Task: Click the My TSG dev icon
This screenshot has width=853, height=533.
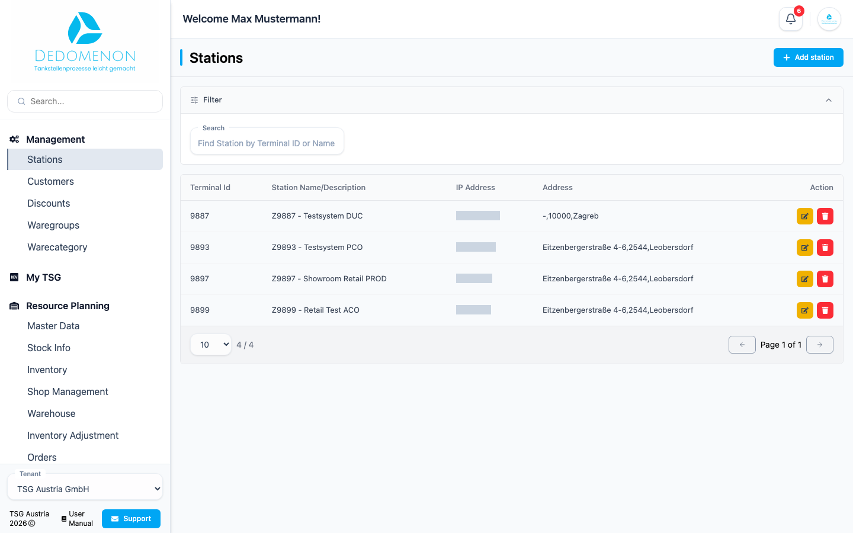Action: pos(14,277)
